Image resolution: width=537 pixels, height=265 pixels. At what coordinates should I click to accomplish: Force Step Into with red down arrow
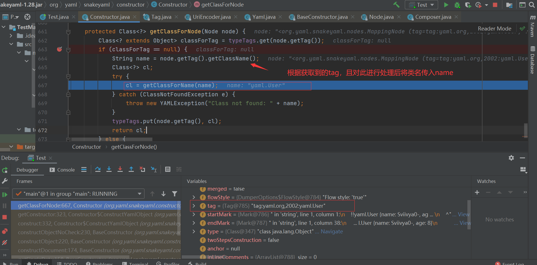(x=120, y=169)
